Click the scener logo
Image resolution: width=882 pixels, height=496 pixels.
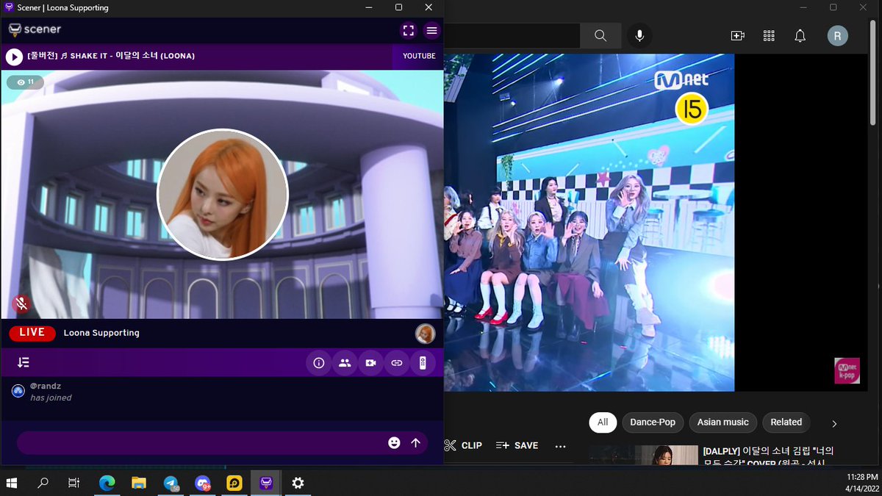[35, 30]
